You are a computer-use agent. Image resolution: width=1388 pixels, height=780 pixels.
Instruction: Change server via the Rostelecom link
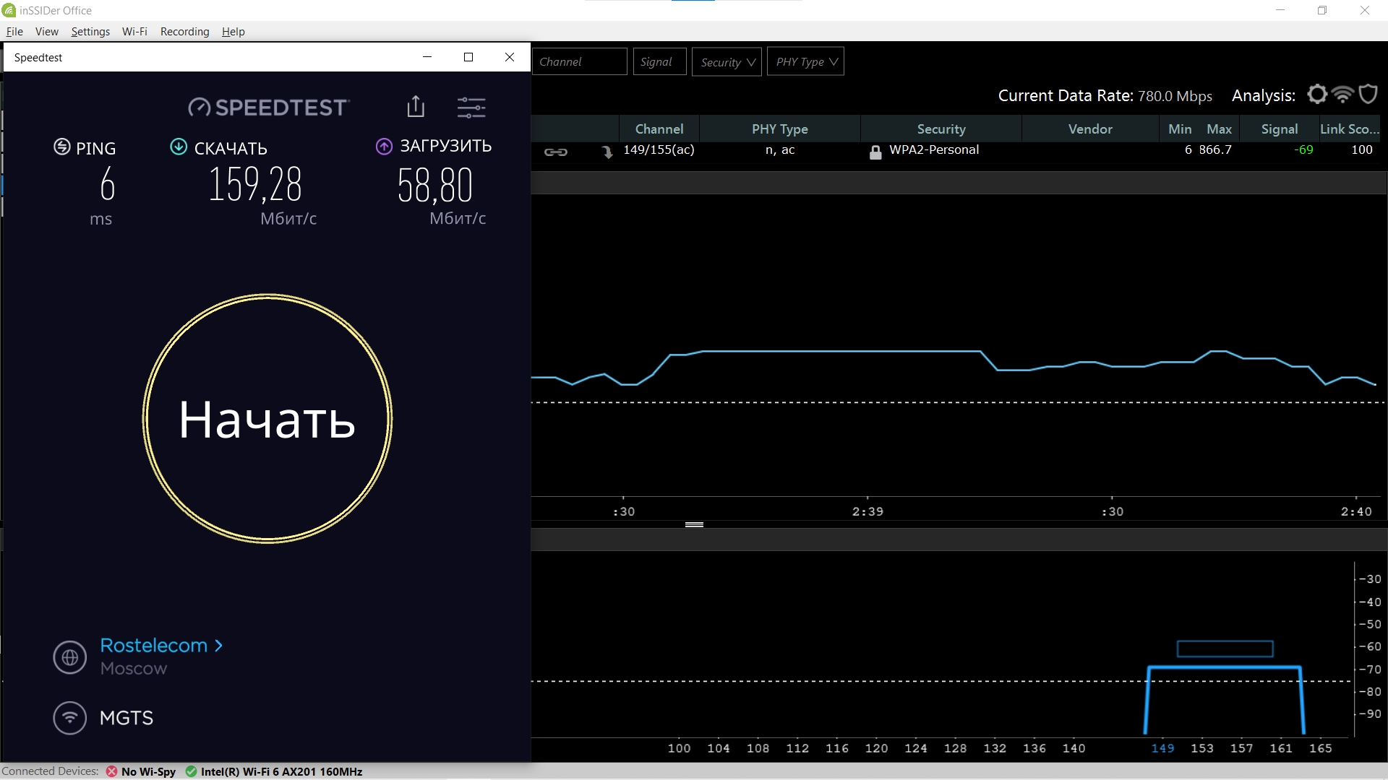(160, 645)
